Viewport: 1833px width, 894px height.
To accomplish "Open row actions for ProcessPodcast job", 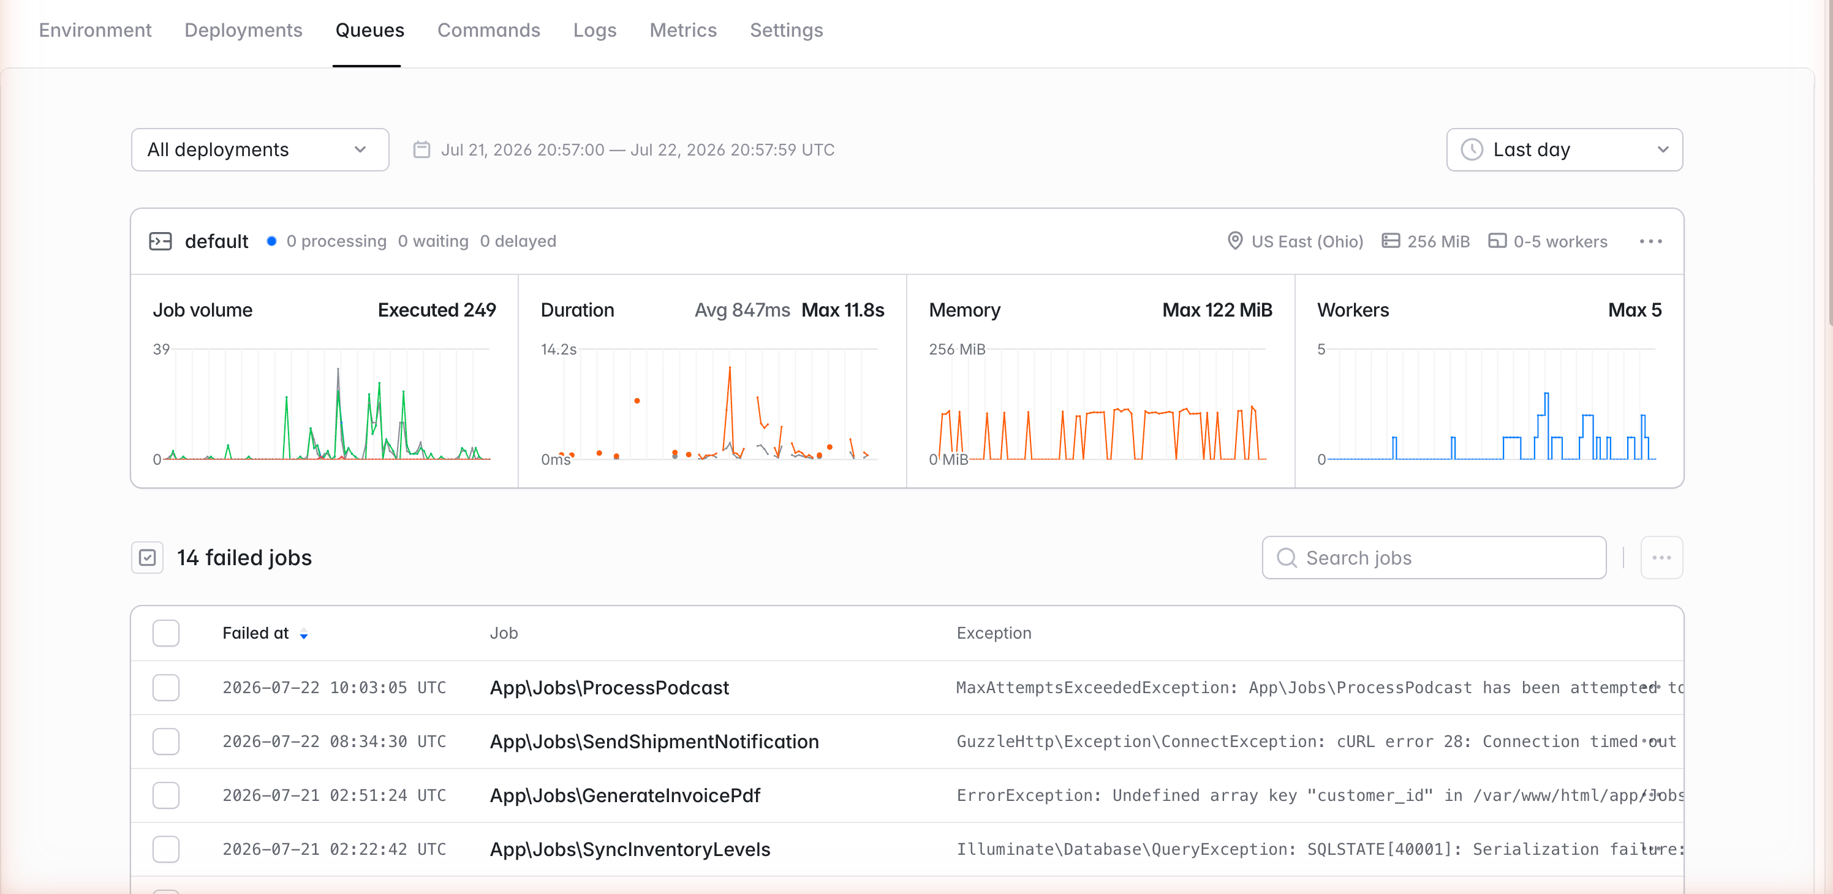I will [1652, 687].
